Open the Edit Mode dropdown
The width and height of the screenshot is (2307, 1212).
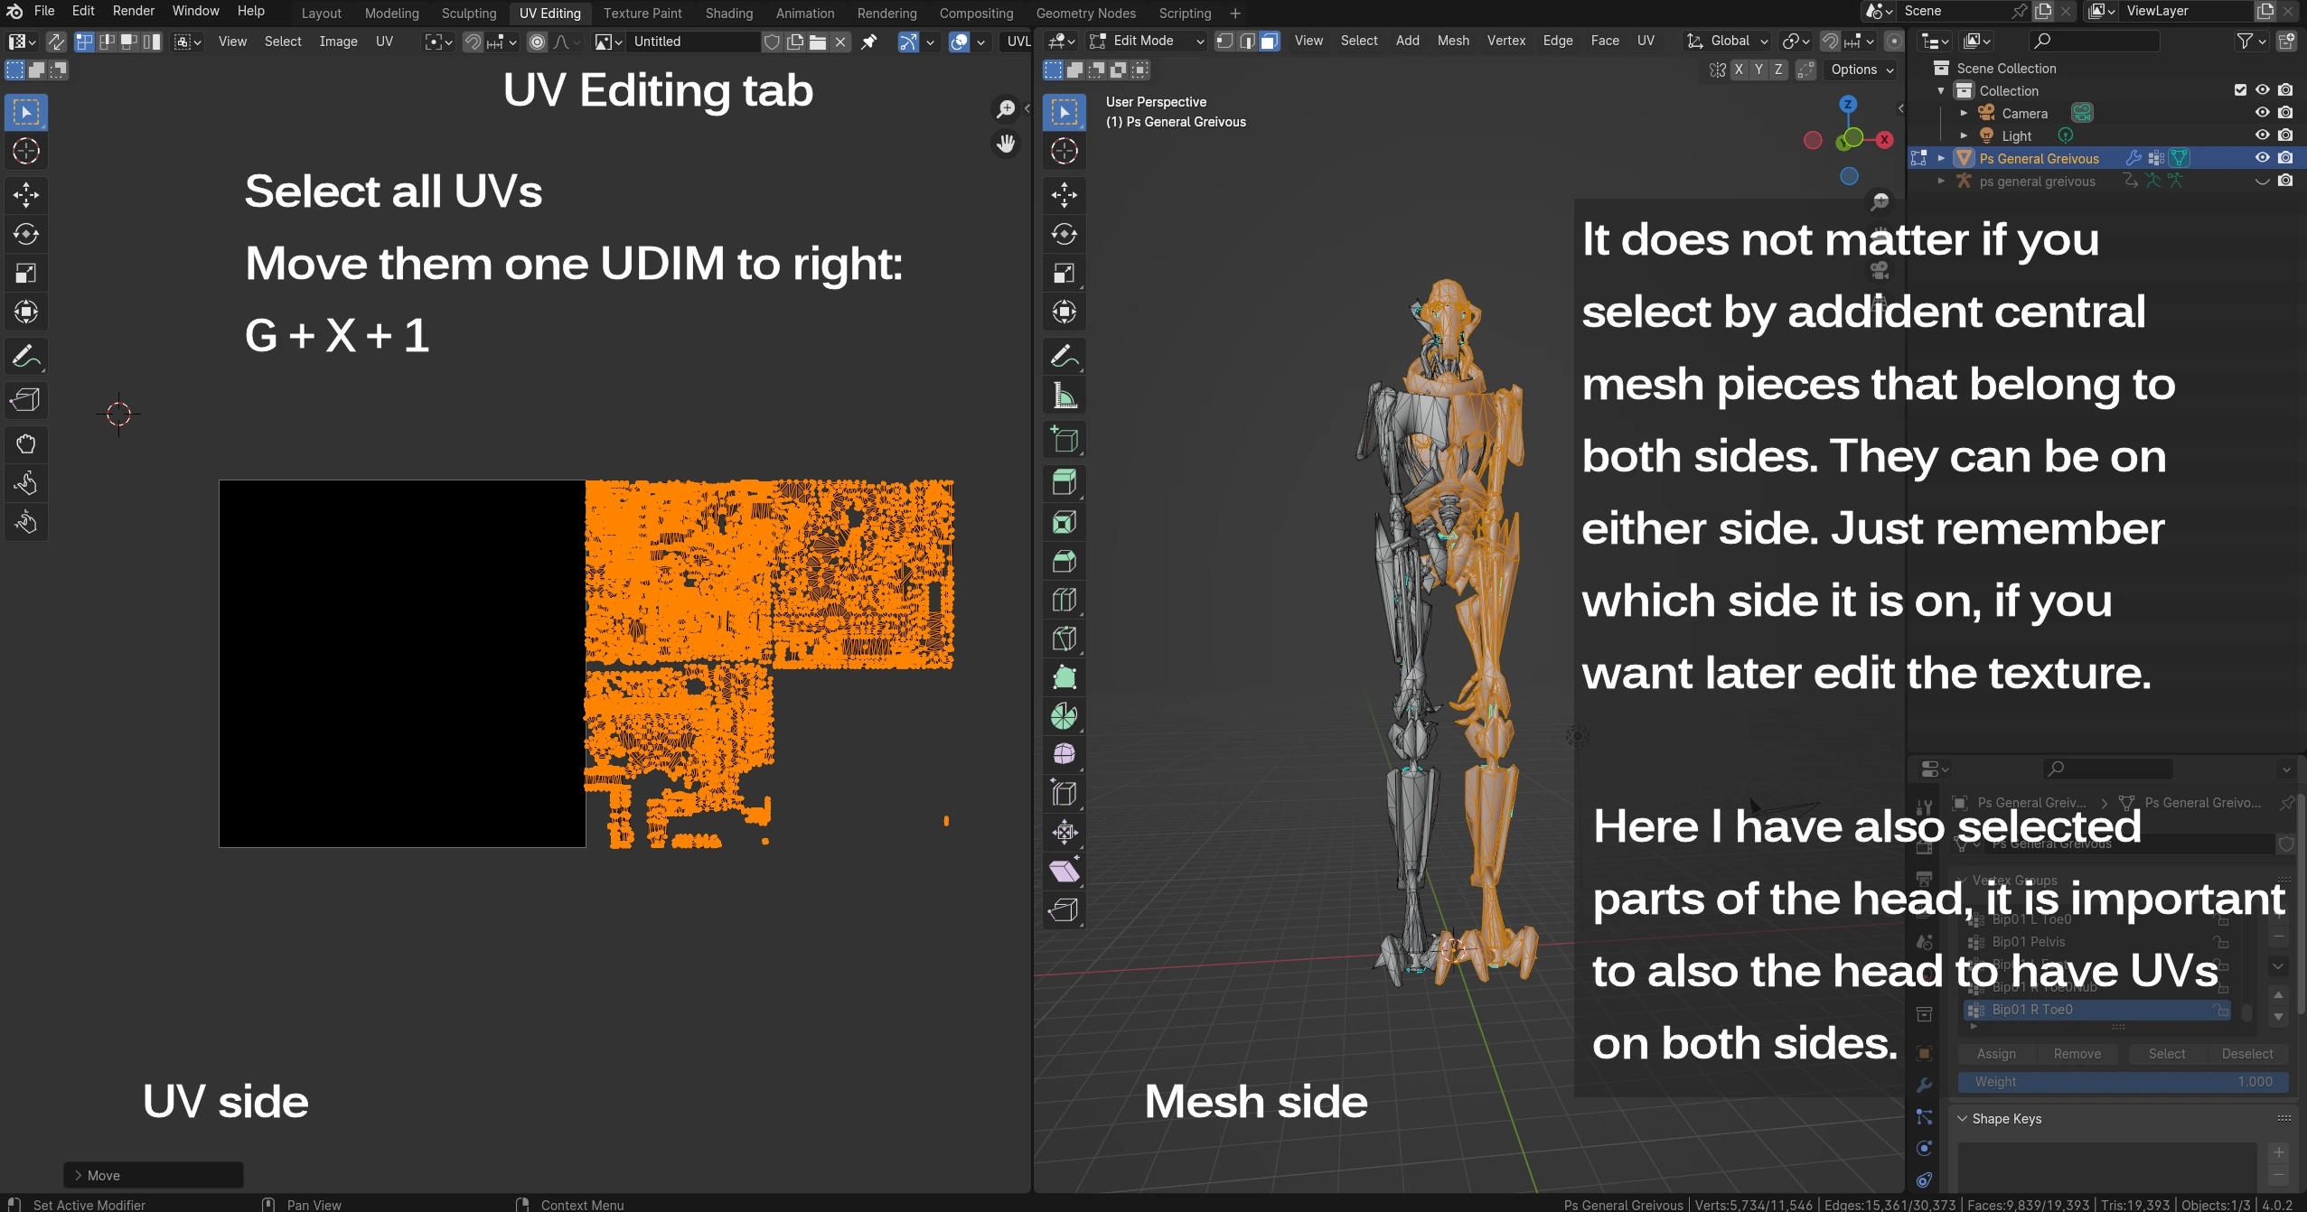click(x=1146, y=41)
